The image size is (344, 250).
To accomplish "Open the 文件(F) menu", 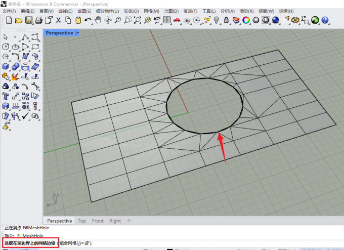I will pyautogui.click(x=9, y=11).
